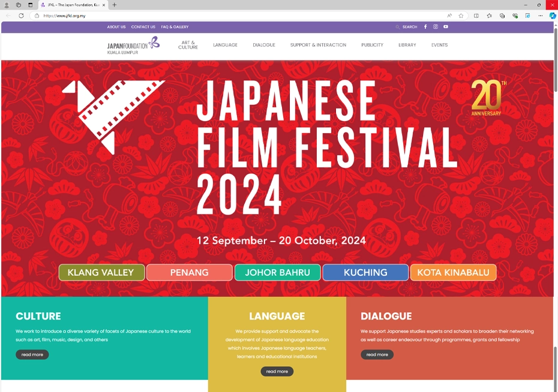Open the Library menu
Screen dimensions: 558x392
click(407, 45)
